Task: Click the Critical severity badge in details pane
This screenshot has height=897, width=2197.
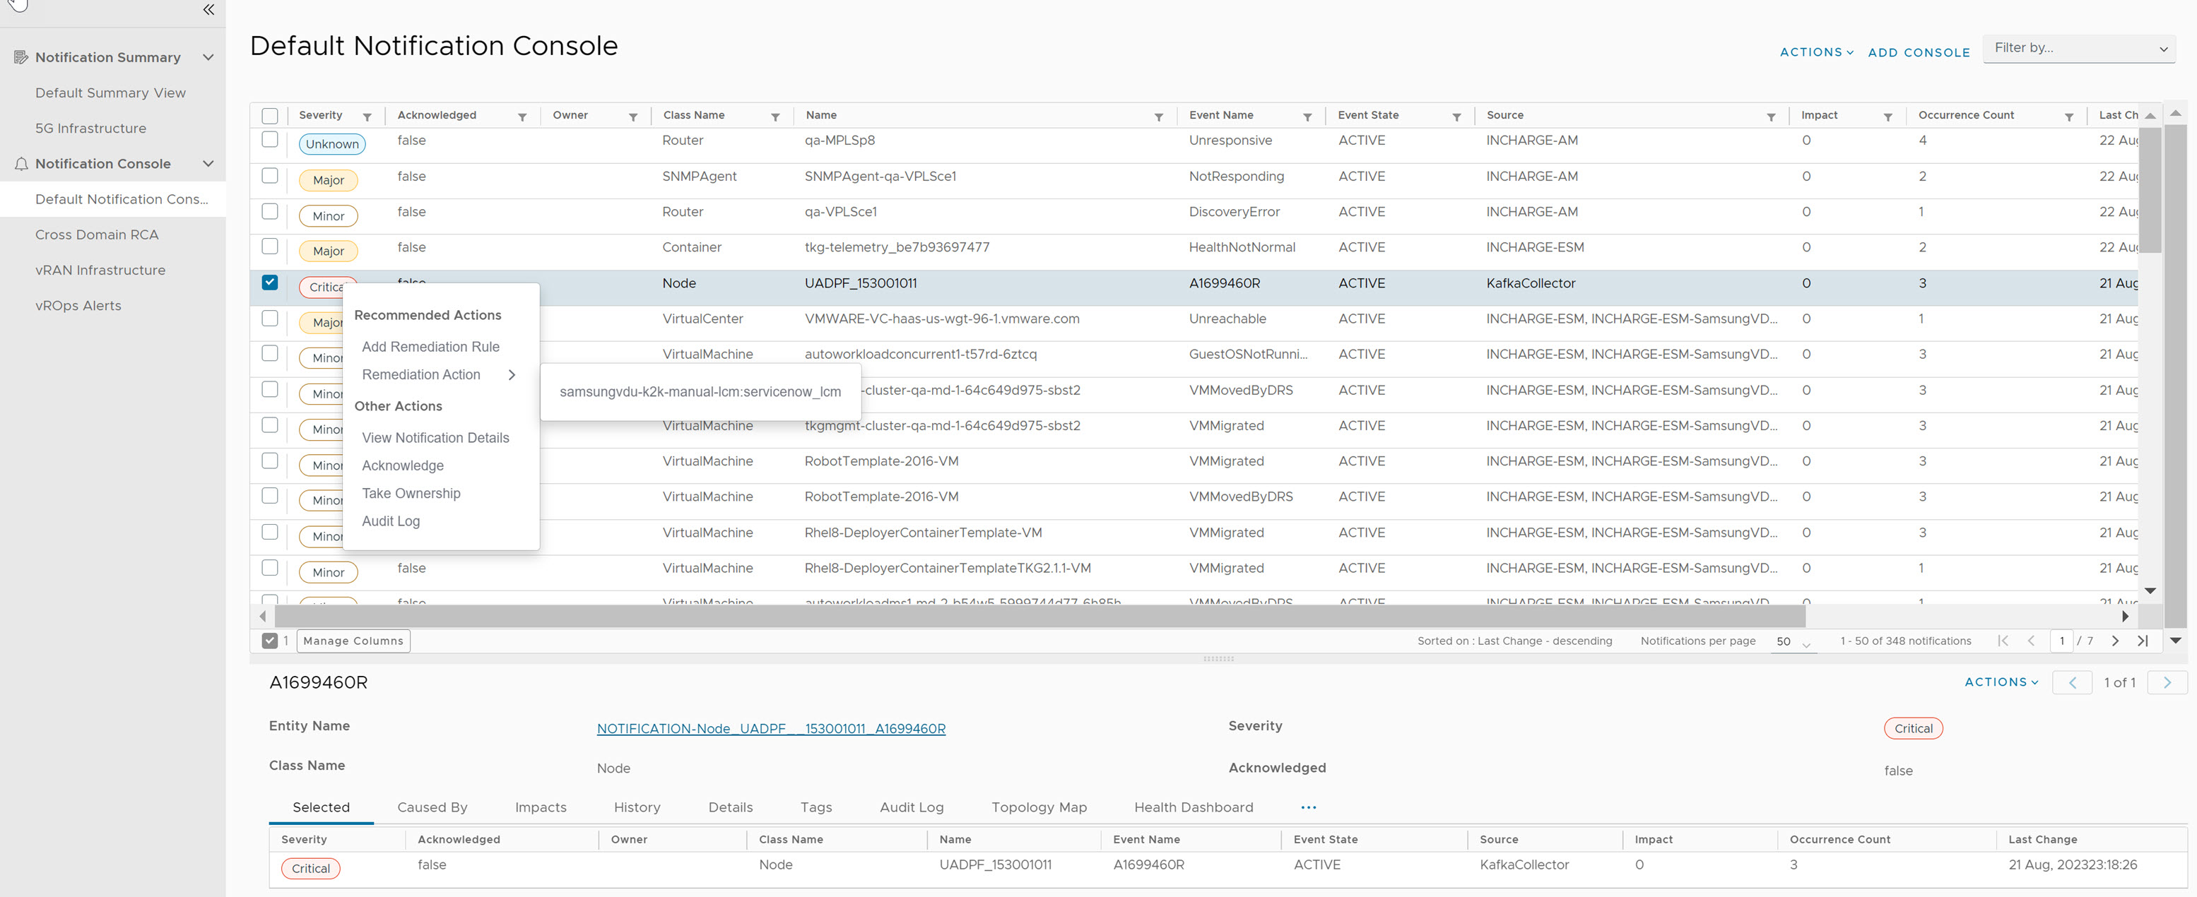Action: [x=1913, y=729]
